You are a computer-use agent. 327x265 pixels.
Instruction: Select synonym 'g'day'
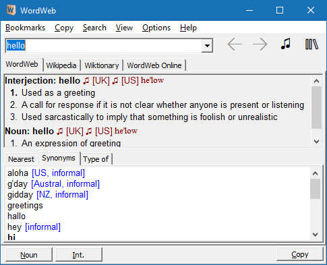pos(18,184)
